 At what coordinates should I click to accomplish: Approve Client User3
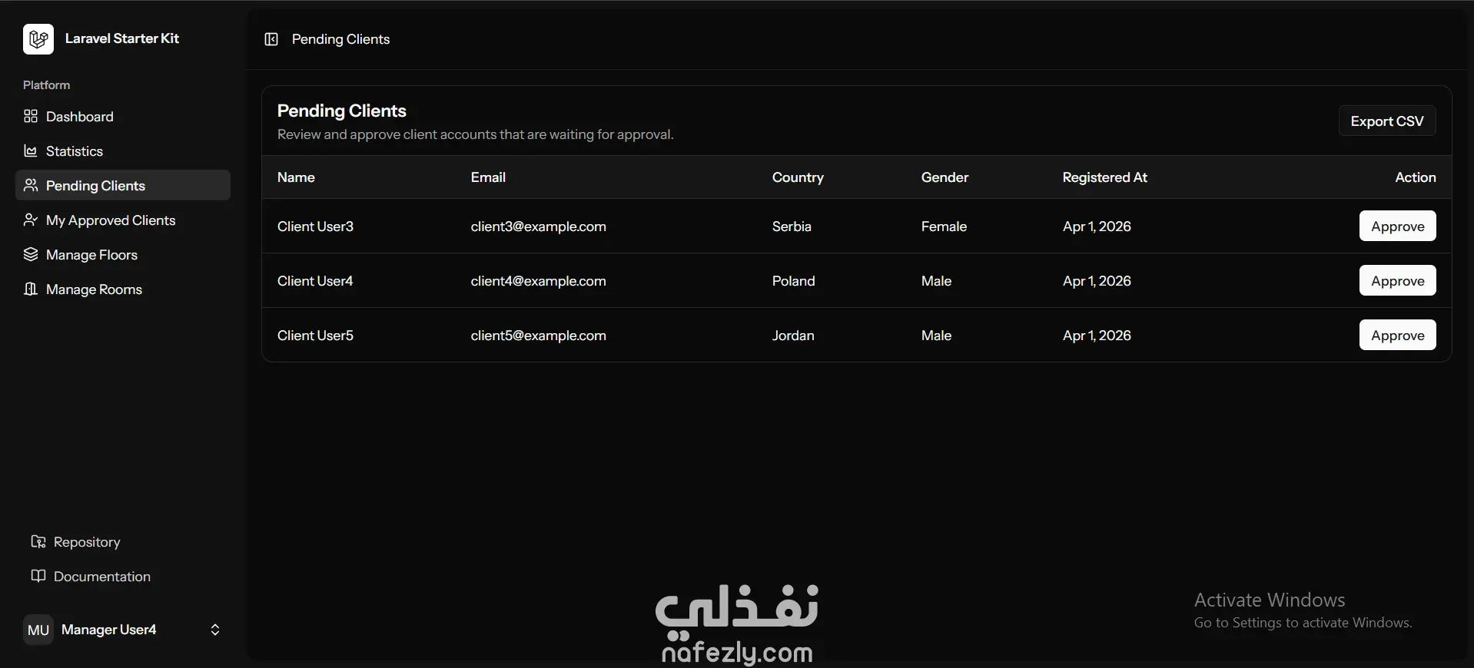coord(1397,226)
